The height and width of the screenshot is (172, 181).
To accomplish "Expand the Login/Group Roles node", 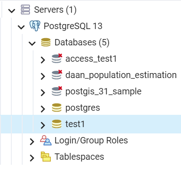I will tap(32, 142).
